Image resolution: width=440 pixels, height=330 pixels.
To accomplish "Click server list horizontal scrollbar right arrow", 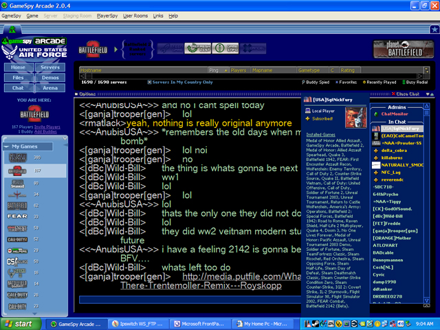I will coord(420,76).
